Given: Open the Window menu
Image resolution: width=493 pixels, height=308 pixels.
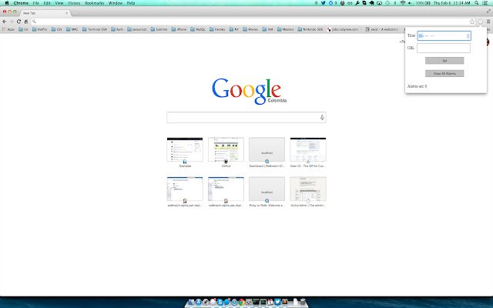Looking at the screenshot, I should (x=116, y=3).
